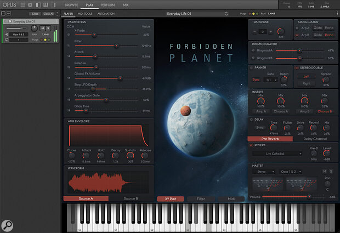Enable Ringmod B power toggle
The width and height of the screenshot is (340, 233).
[253, 58]
